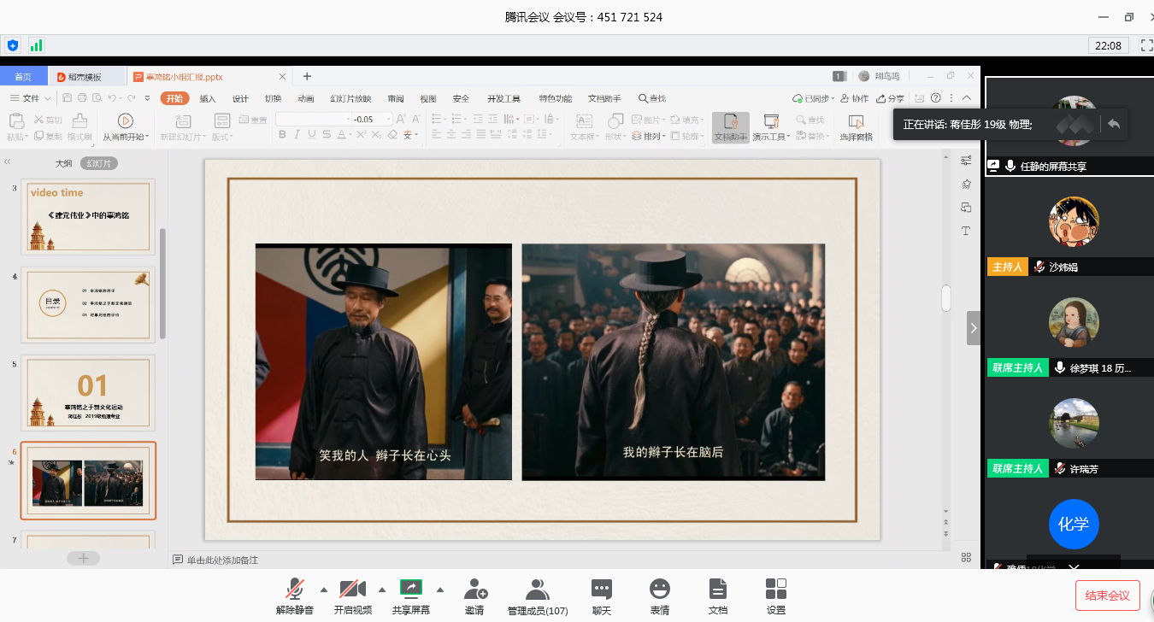Select the 幻灯片放映 slideshow tab

pyautogui.click(x=350, y=98)
